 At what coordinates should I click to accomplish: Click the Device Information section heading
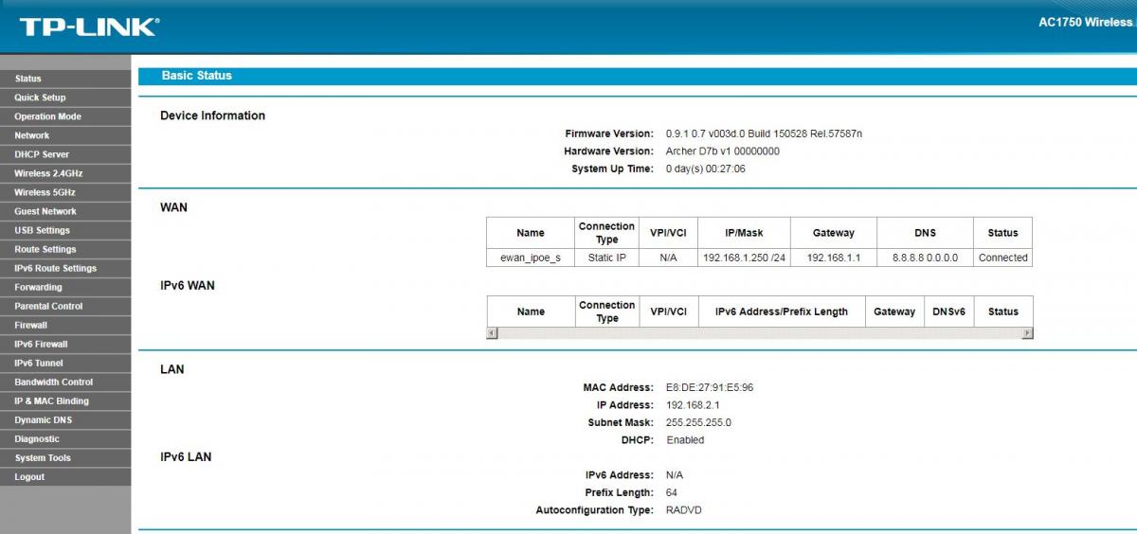point(212,116)
